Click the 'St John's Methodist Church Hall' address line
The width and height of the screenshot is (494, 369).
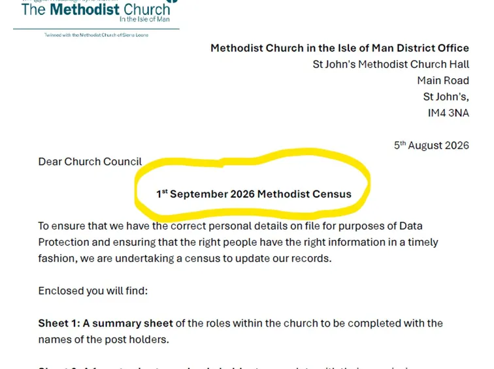pos(391,65)
